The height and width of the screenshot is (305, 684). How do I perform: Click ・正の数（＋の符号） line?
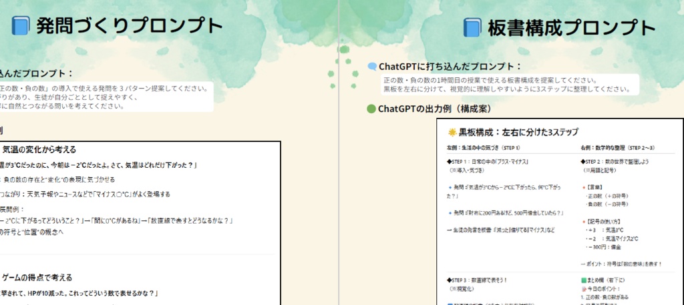click(607, 196)
